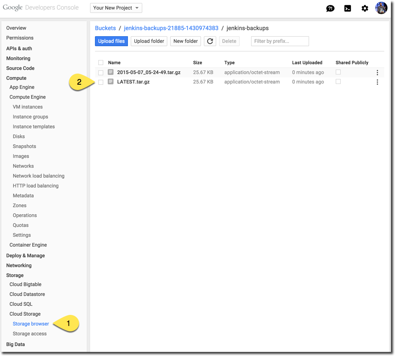The image size is (395, 356).
Task: Open Networks in sidebar
Action: click(x=23, y=166)
